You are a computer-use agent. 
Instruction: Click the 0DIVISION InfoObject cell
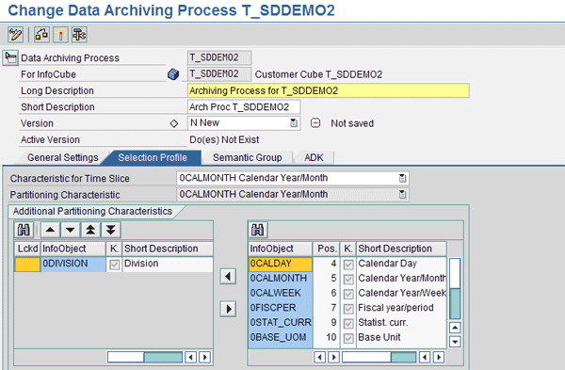click(73, 264)
